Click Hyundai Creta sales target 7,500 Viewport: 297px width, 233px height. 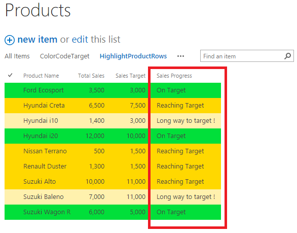point(138,105)
